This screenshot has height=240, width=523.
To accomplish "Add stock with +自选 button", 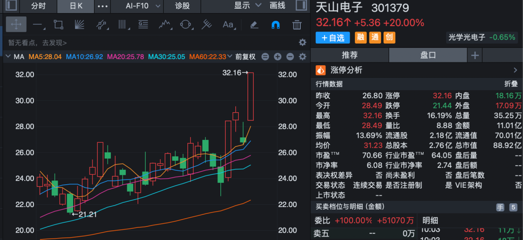I will [x=333, y=38].
